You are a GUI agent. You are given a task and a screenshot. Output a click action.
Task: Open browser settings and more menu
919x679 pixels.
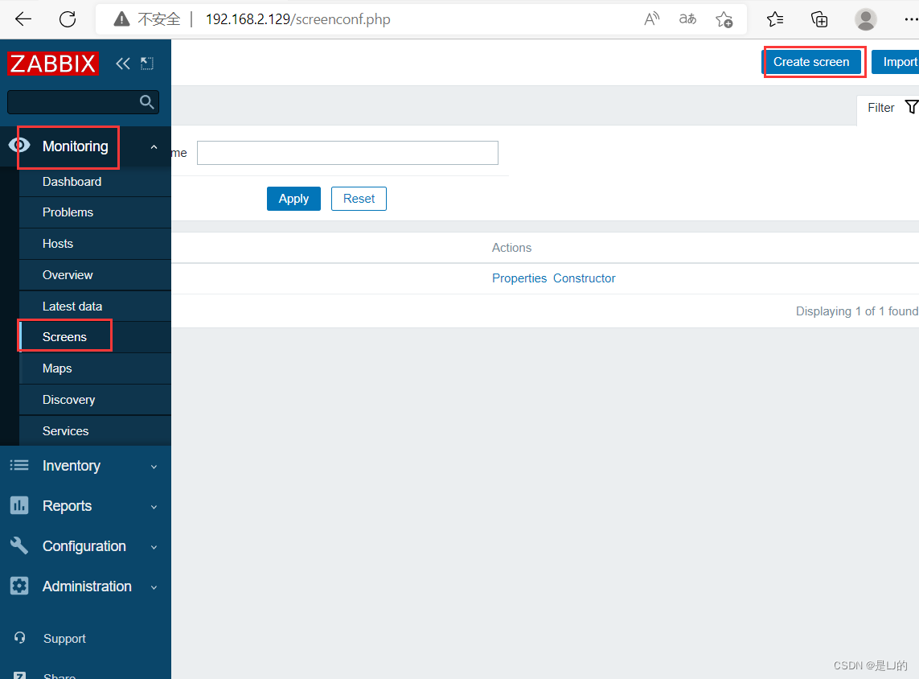[910, 19]
